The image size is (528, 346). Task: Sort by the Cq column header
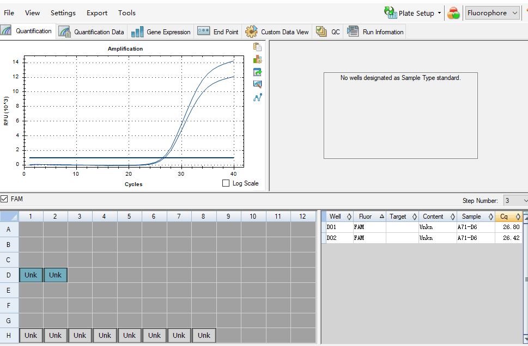pos(508,217)
